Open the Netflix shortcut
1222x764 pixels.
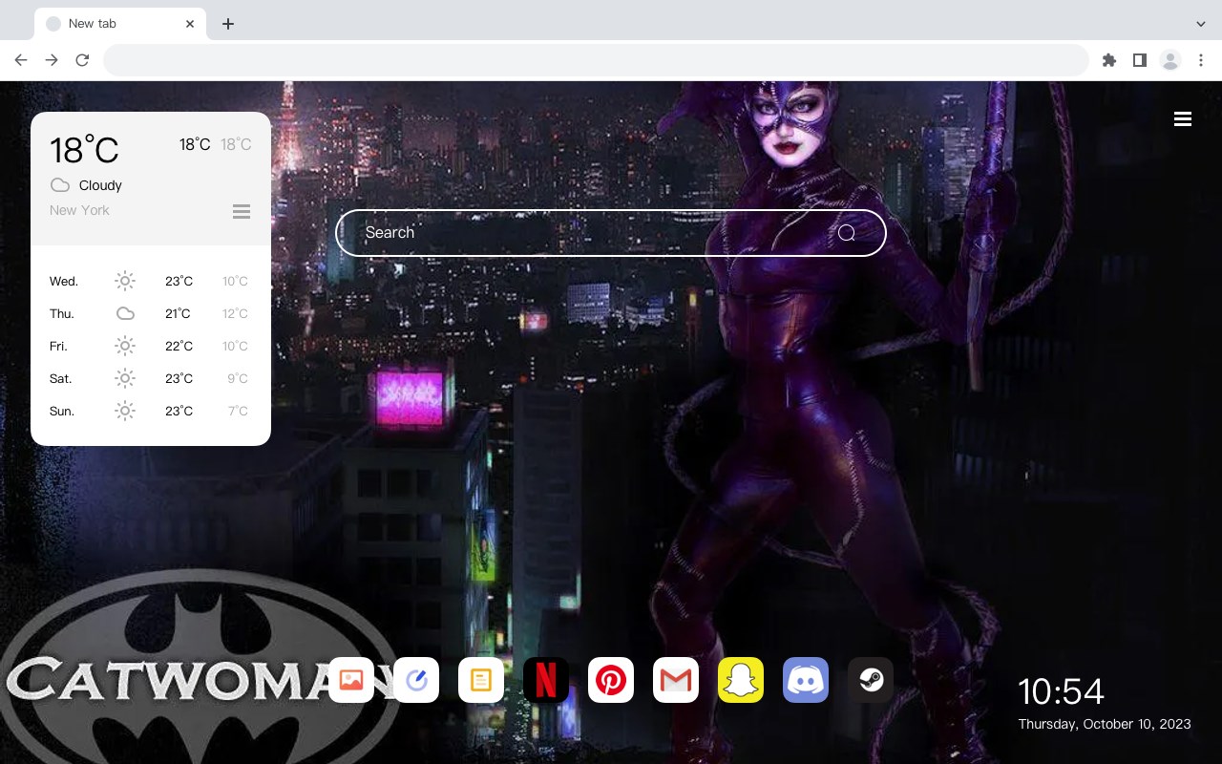tap(546, 680)
